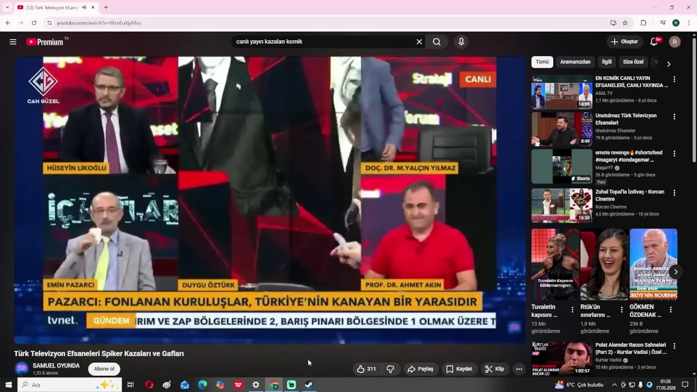Show hidden system tray icons

[x=614, y=385]
